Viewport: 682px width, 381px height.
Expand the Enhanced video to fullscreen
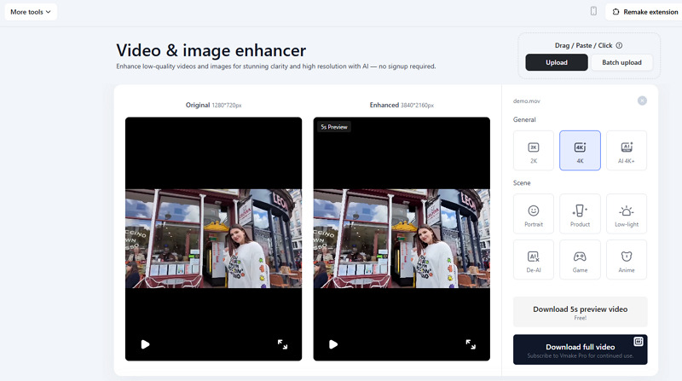(471, 344)
